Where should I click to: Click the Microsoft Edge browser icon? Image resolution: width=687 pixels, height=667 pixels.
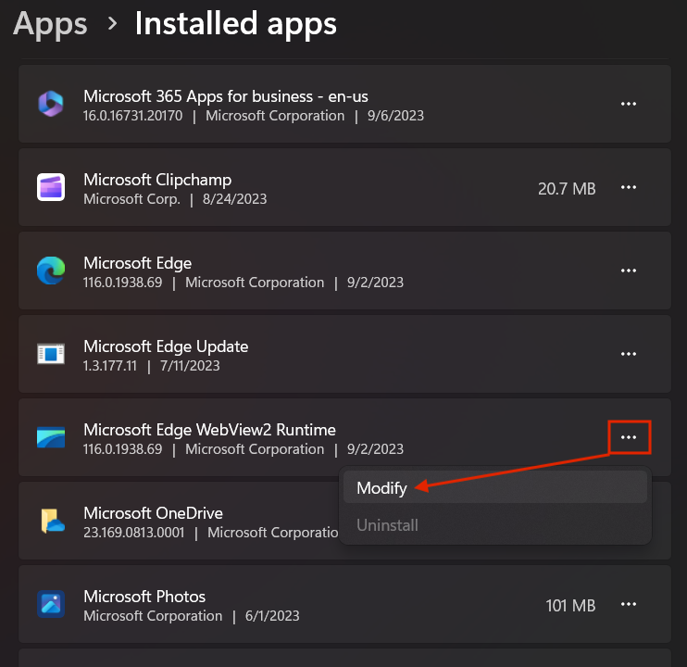[x=51, y=271]
